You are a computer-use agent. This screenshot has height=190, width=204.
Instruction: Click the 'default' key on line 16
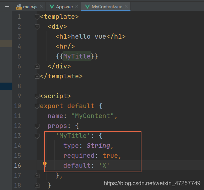click(x=77, y=166)
